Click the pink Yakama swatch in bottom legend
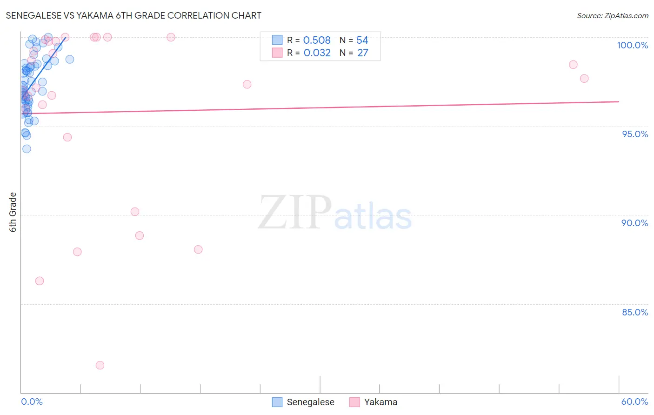Image resolution: width=654 pixels, height=415 pixels. [354, 402]
